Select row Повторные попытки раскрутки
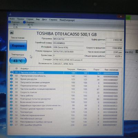This screenshot has height=138, width=138. coord(64,99)
